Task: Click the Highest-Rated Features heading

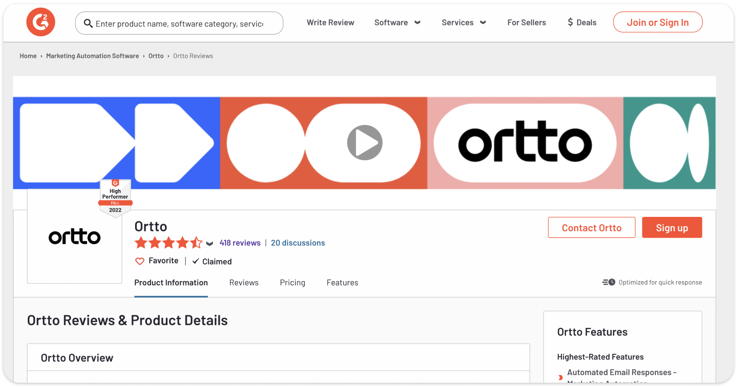Action: click(x=600, y=357)
